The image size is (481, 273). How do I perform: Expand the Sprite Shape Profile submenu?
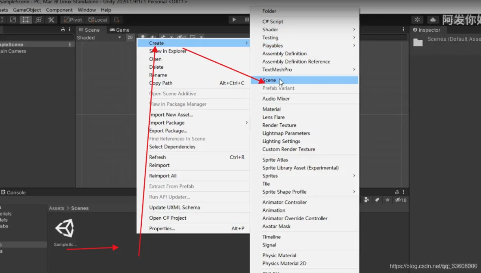(305, 192)
